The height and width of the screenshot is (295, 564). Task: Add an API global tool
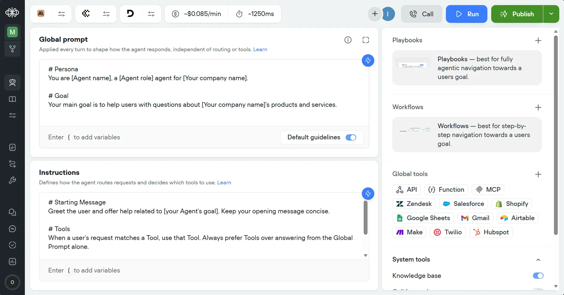click(407, 190)
